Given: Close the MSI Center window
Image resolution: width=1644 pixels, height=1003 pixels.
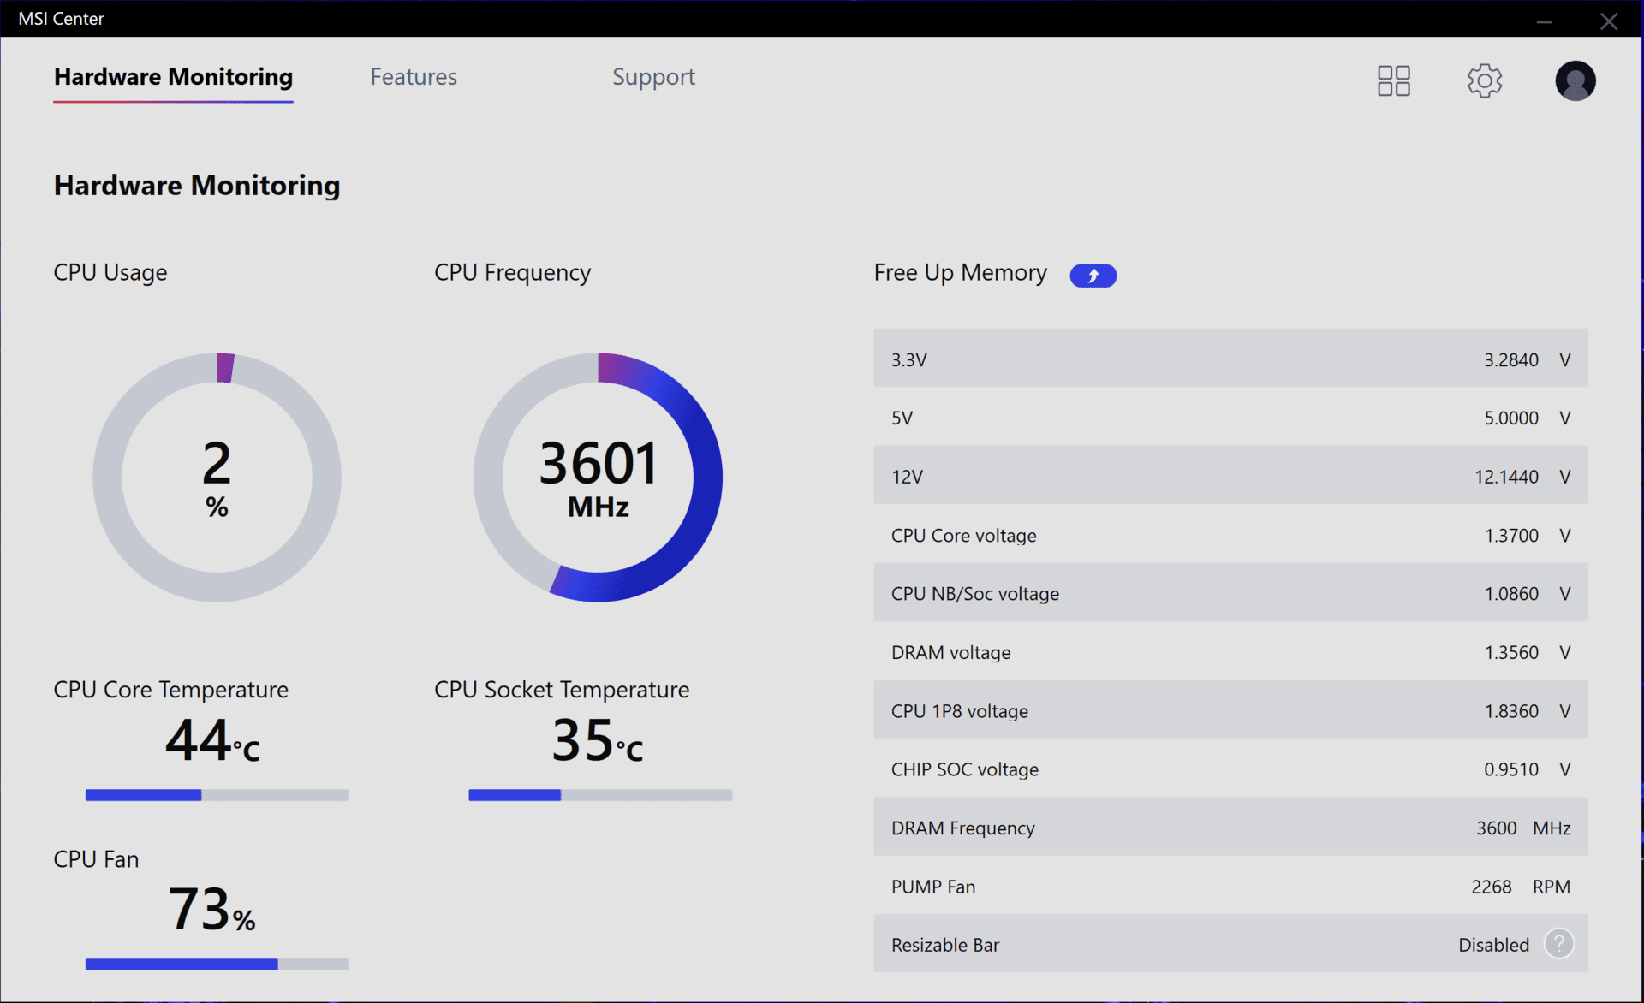Looking at the screenshot, I should pyautogui.click(x=1609, y=21).
